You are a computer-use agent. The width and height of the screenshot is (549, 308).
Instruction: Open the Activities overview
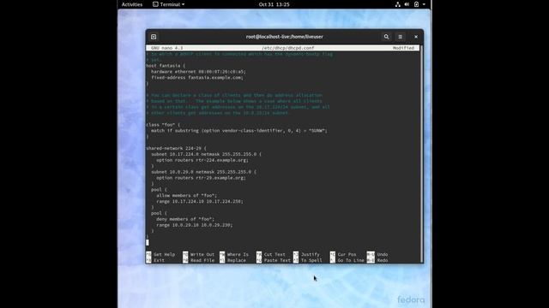point(132,4)
